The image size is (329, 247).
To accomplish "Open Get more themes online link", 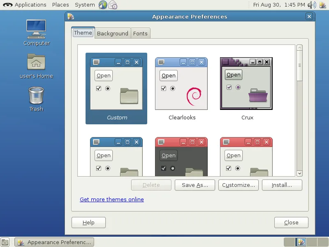I will [112, 199].
